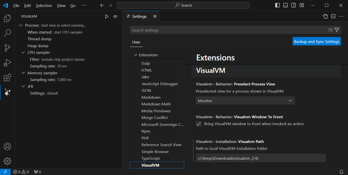
Task: Click Backup and Sync Settings button
Action: (317, 41)
